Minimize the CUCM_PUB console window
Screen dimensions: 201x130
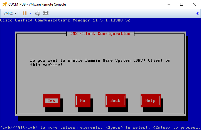pyautogui.click(x=169, y=4)
